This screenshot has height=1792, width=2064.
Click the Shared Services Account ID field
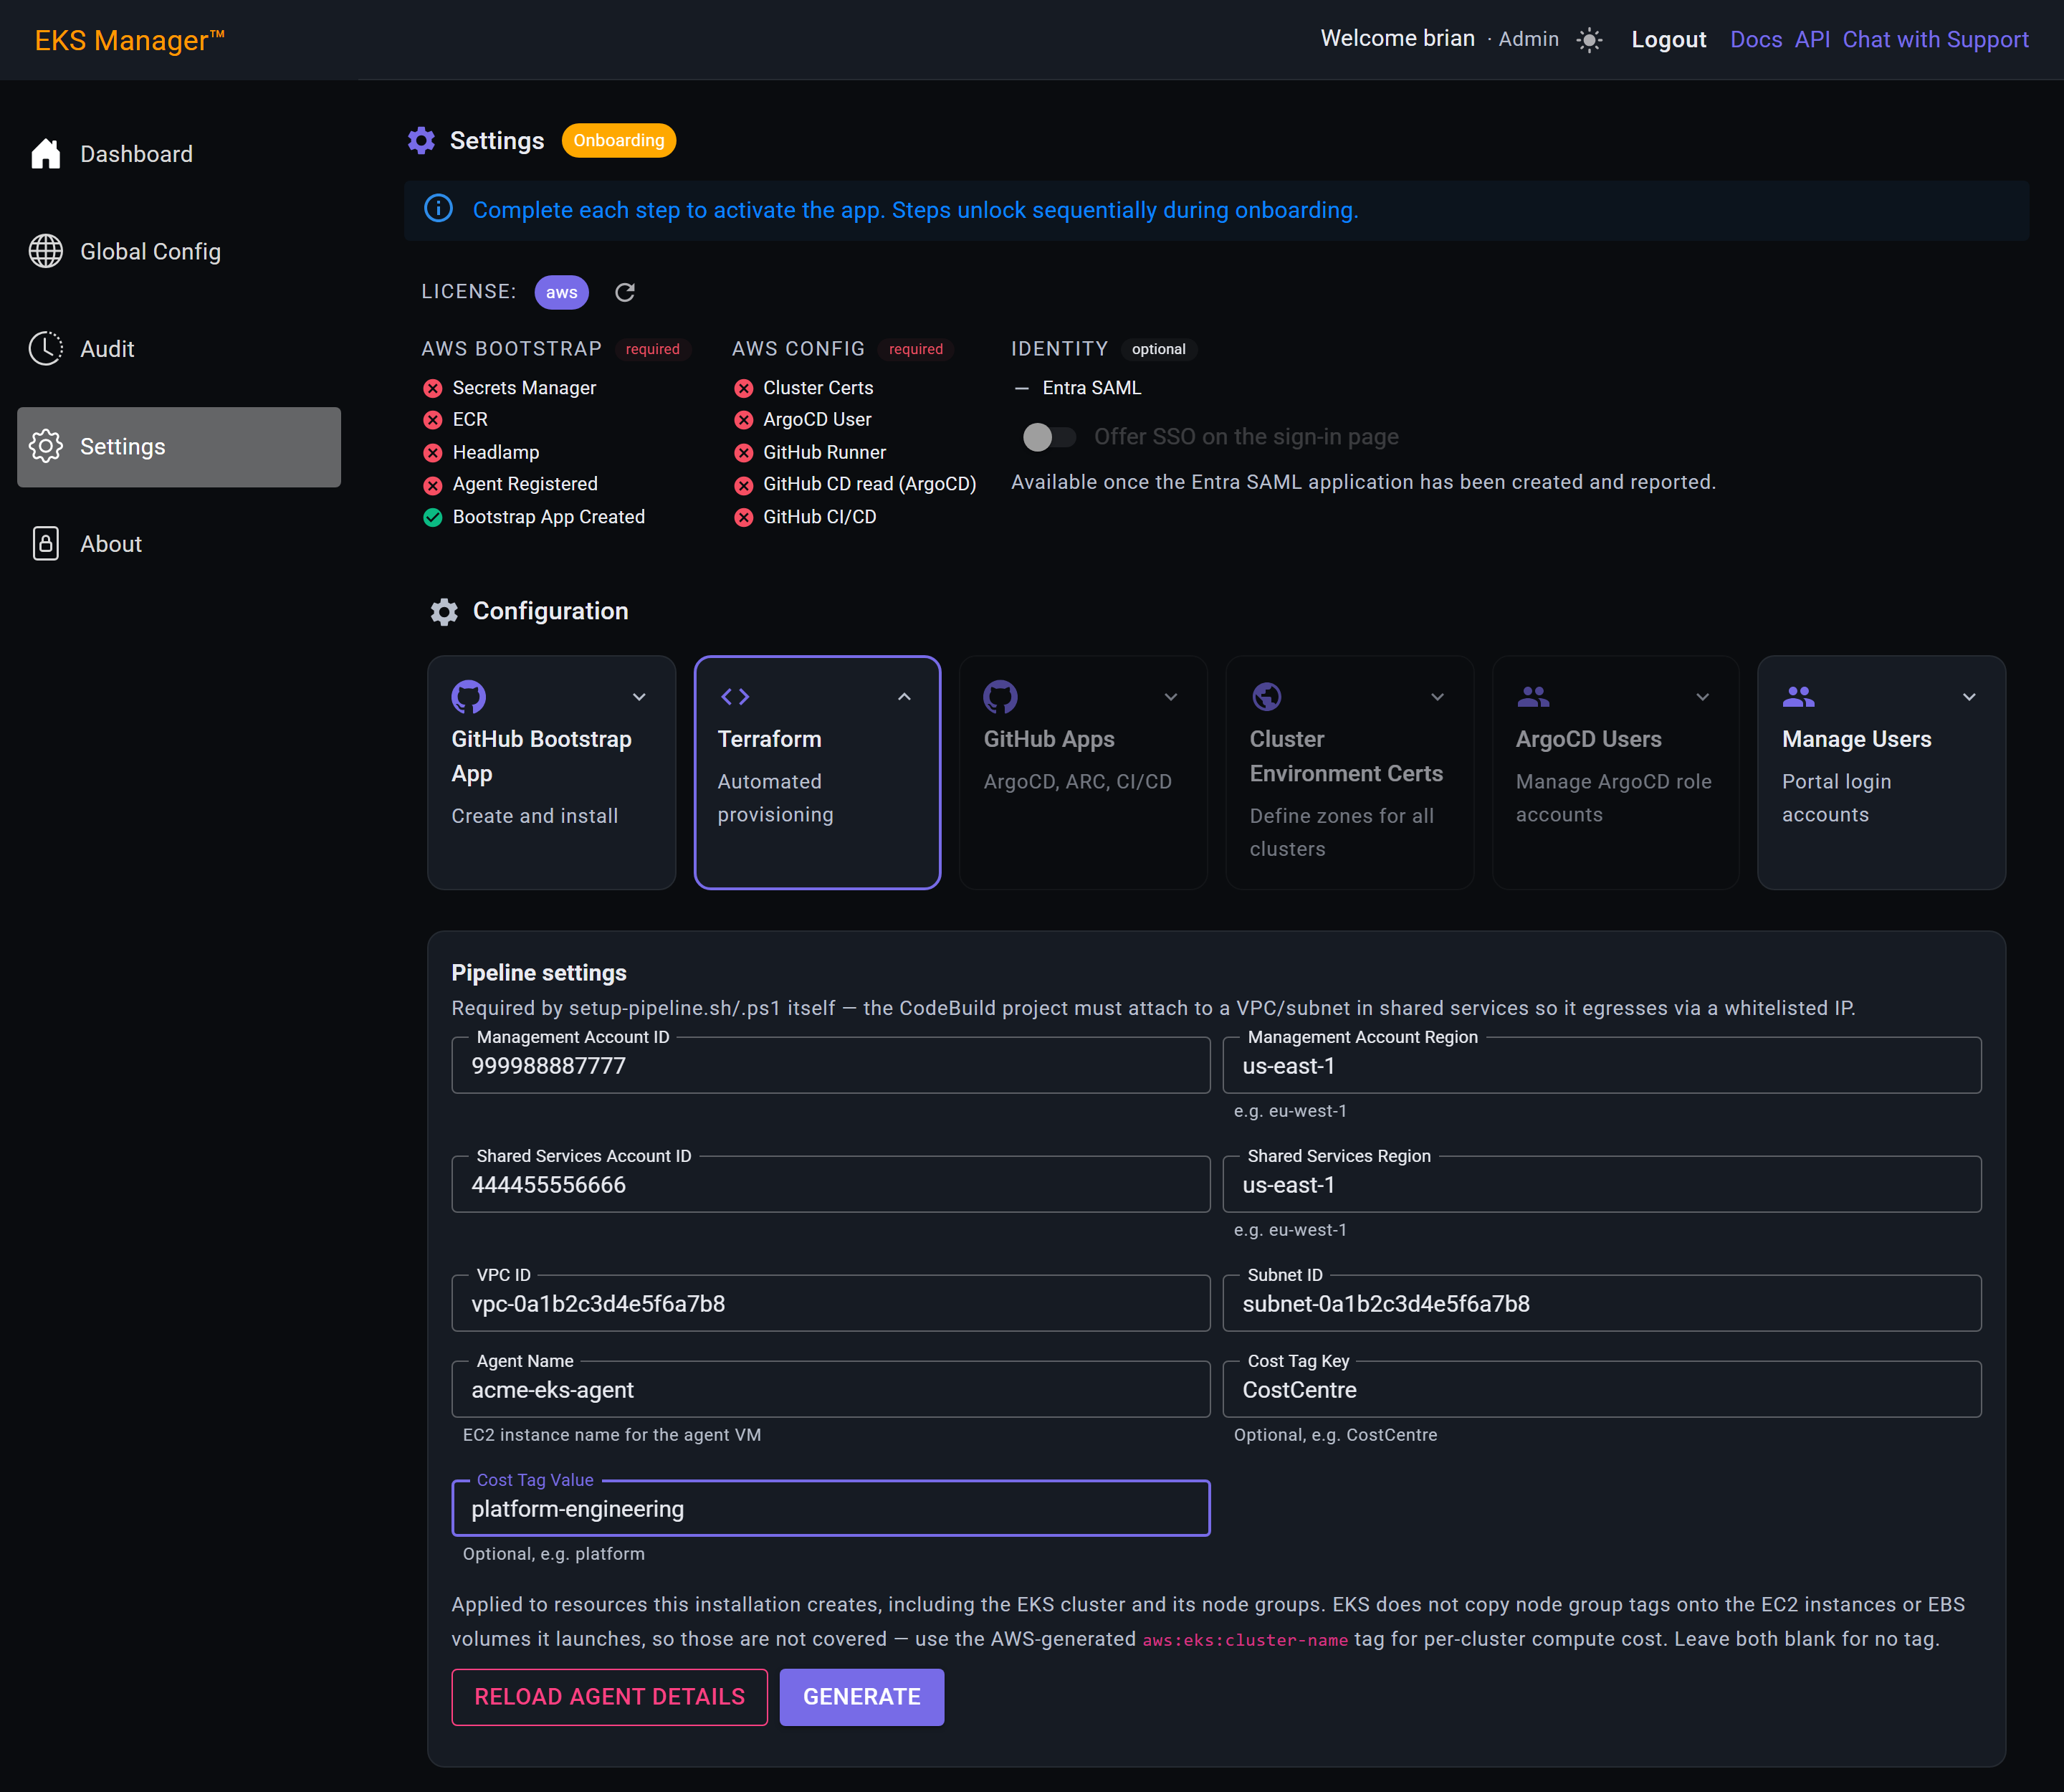(830, 1185)
